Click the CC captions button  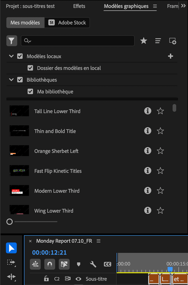pos(107,264)
